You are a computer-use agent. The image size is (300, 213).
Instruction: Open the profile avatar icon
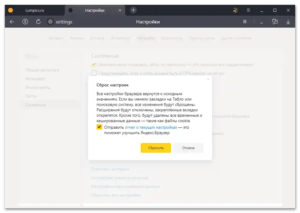pyautogui.click(x=235, y=10)
